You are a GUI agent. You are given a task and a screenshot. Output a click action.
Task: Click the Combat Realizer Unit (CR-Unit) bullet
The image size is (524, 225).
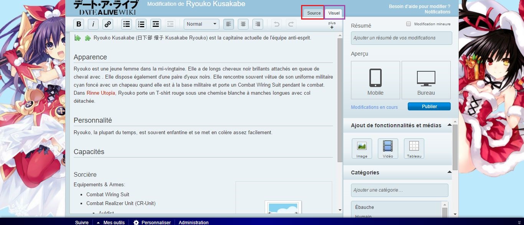pos(121,203)
